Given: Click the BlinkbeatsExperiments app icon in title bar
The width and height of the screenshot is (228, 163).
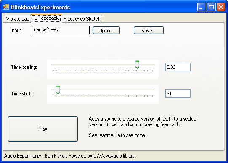Looking at the screenshot, I should 6,7.
